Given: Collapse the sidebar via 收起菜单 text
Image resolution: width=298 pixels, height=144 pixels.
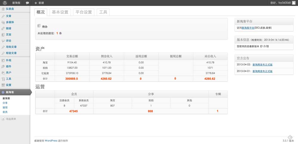Looking at the screenshot, I should 11,119.
